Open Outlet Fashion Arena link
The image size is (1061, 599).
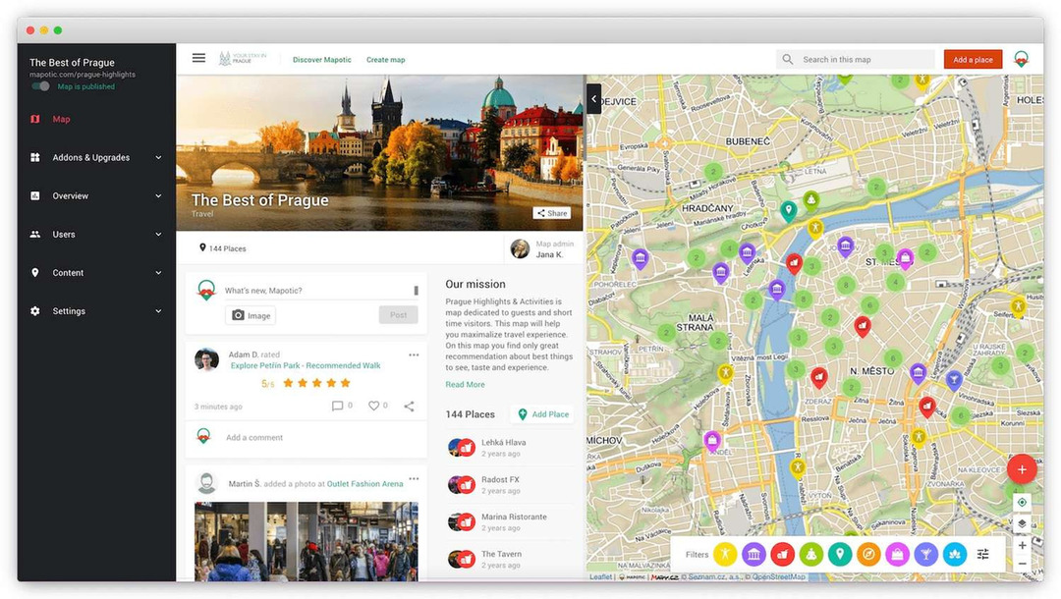(x=364, y=484)
